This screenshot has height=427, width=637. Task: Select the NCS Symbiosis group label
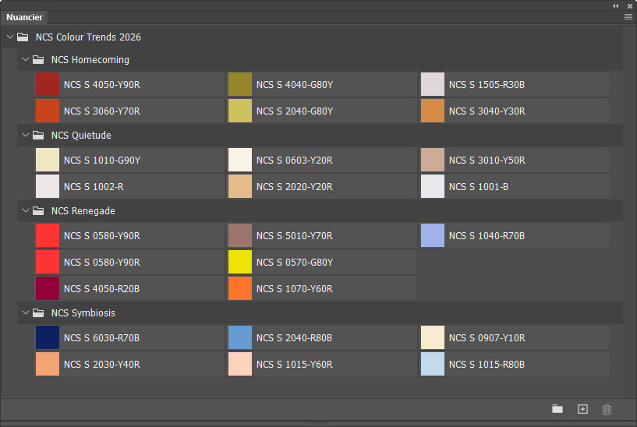point(83,313)
